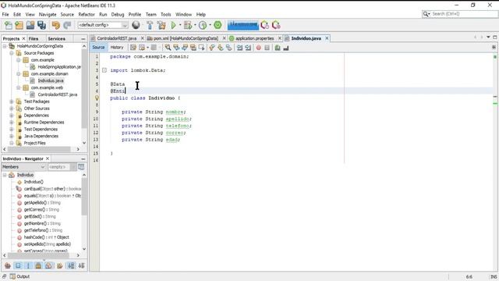Click the memory usage bar in toolbar
This screenshot has width=499, height=281.
[242, 25]
